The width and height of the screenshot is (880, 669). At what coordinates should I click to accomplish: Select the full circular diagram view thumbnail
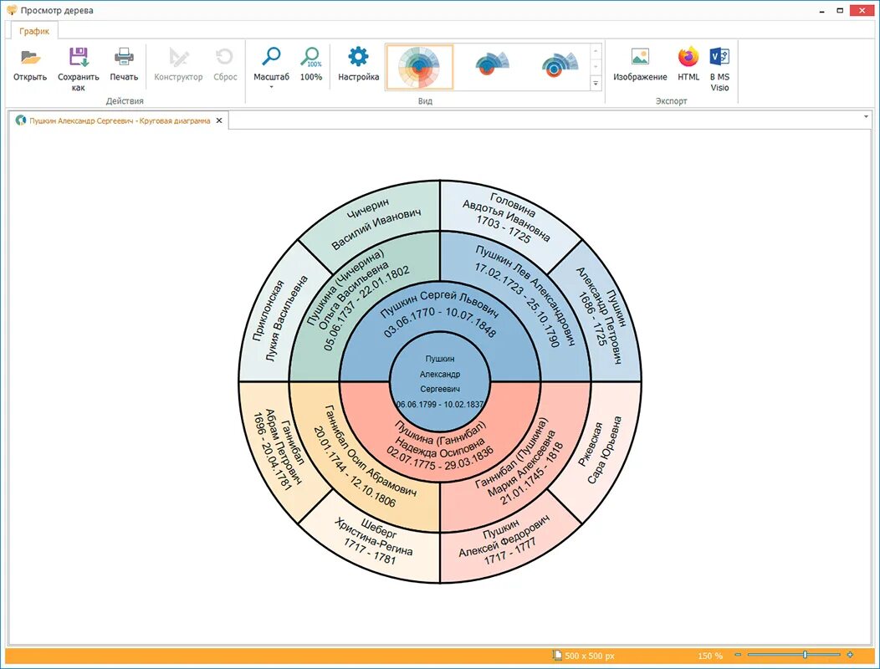click(x=419, y=67)
